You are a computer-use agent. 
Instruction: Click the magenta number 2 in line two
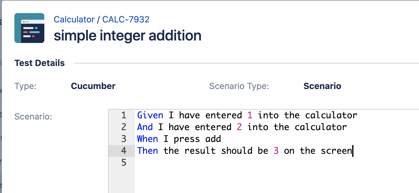(239, 127)
